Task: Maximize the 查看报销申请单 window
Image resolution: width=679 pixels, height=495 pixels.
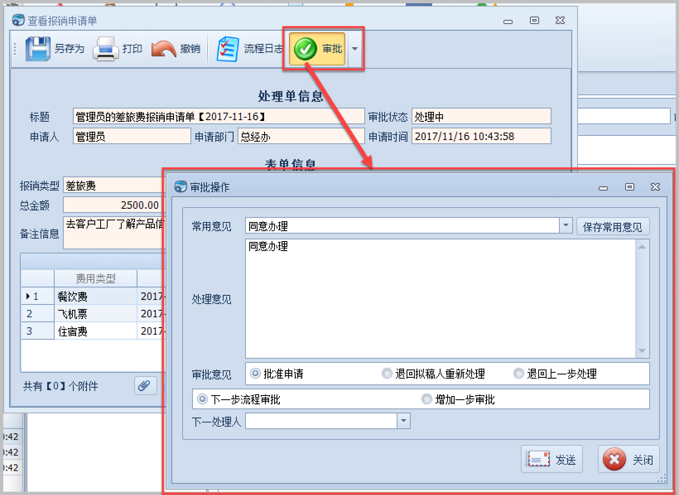Action: (535, 20)
